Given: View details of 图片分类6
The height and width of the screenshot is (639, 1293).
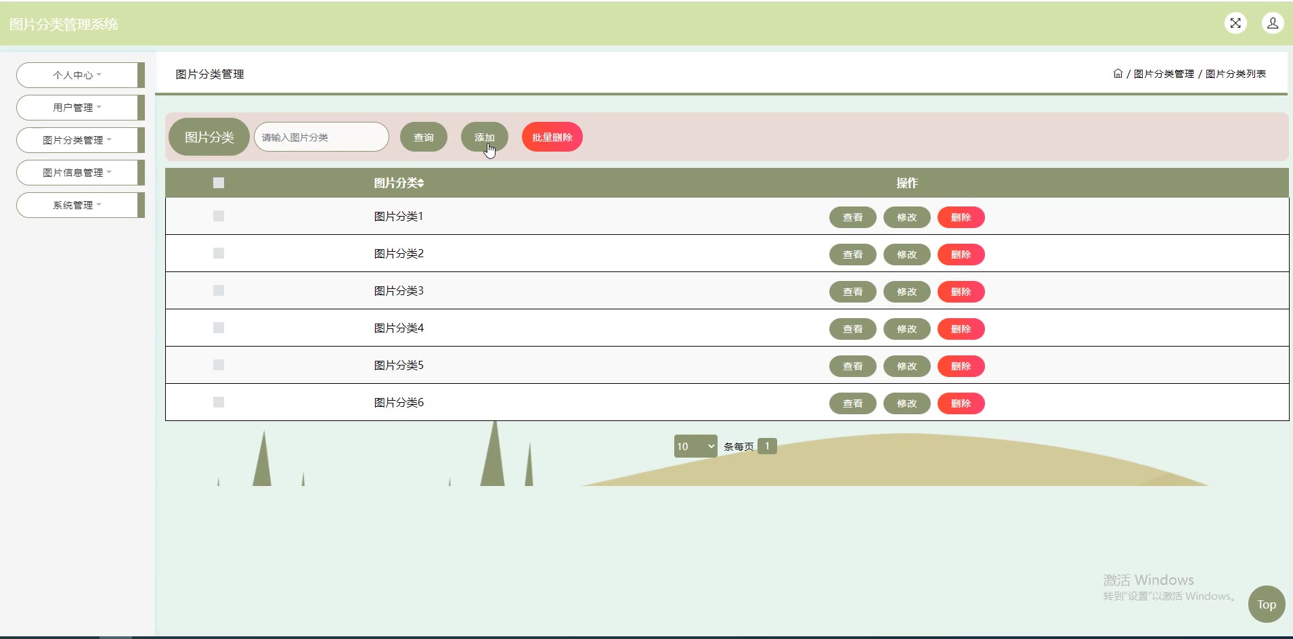Looking at the screenshot, I should [853, 403].
